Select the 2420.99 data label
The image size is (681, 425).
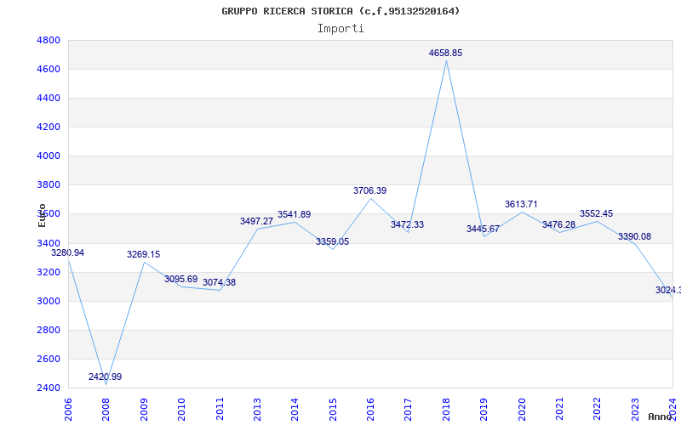click(x=105, y=377)
